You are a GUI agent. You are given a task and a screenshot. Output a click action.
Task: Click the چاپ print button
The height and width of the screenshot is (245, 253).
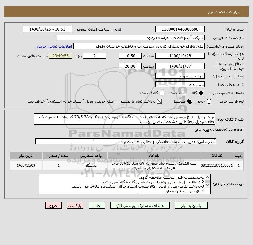click(x=97, y=206)
